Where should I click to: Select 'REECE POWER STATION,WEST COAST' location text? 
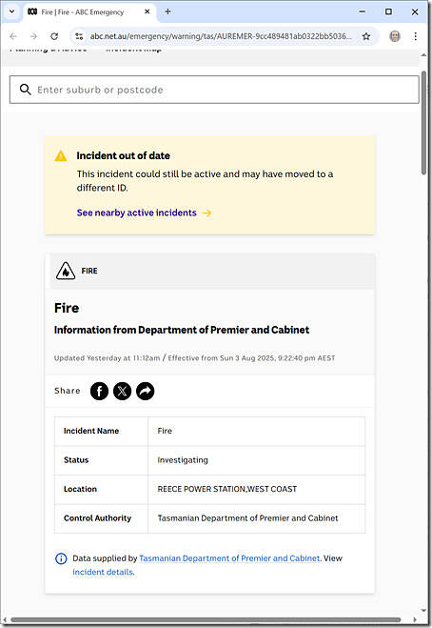[227, 489]
